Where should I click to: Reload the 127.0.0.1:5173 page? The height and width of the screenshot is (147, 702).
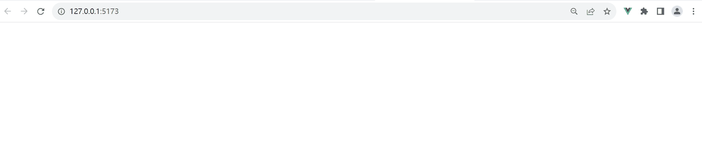pyautogui.click(x=41, y=11)
